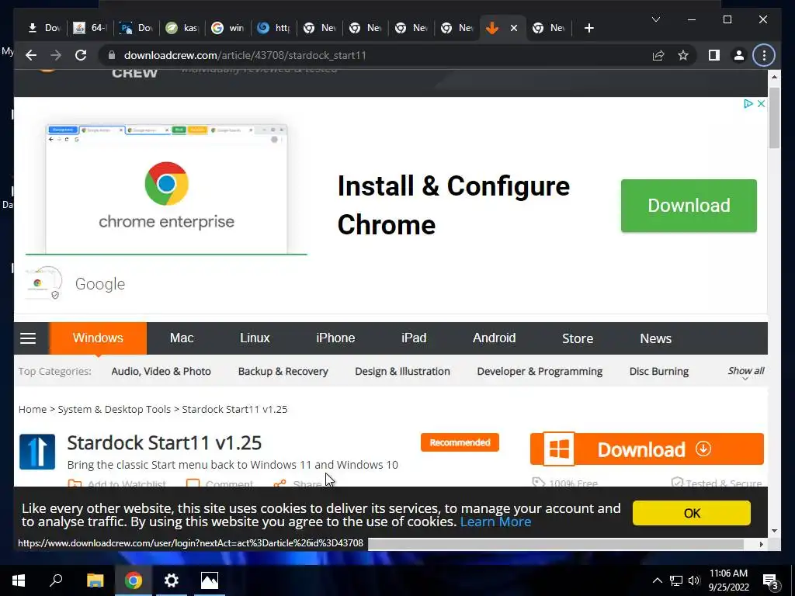Expand the tab search dropdown

point(655,19)
